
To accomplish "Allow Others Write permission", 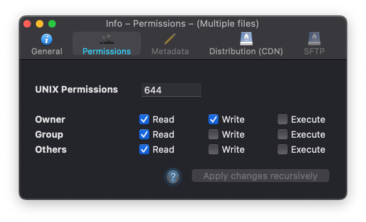I will 213,149.
